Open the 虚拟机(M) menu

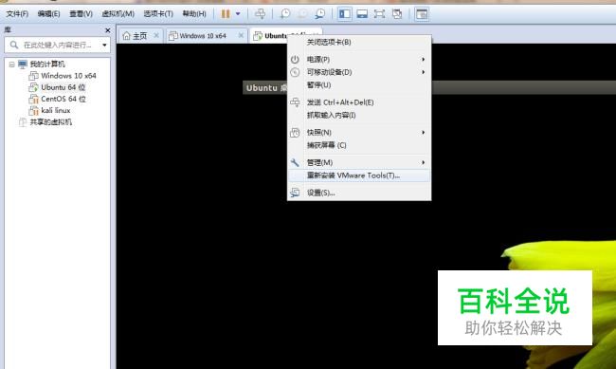point(118,14)
